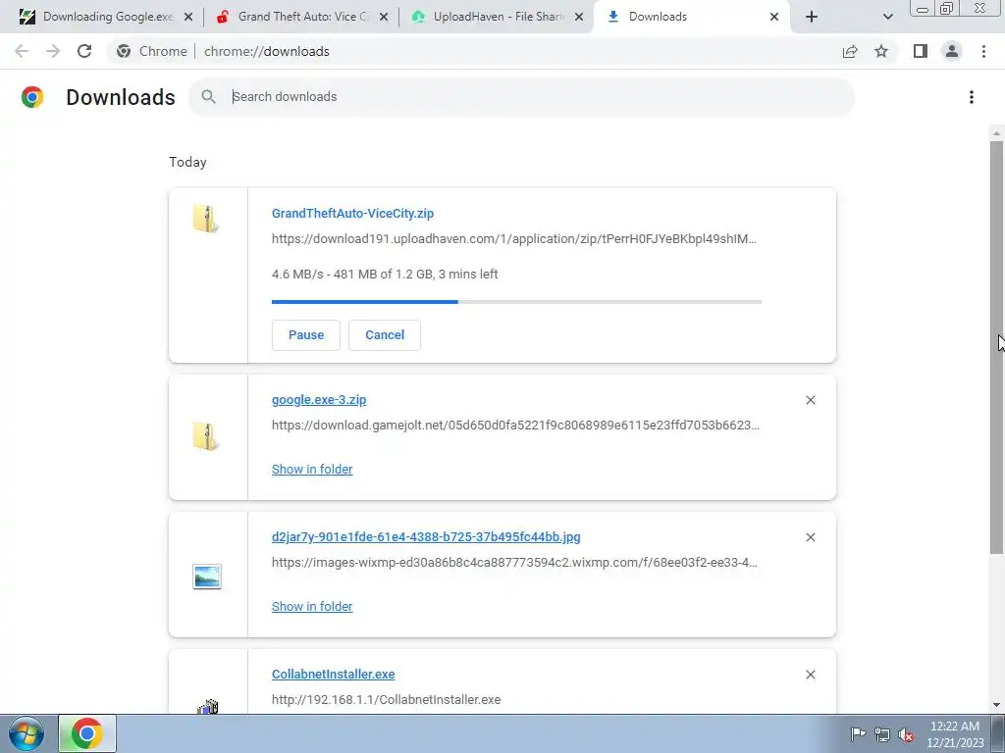This screenshot has width=1005, height=753.
Task: Close the Downloads tab
Action: click(x=774, y=17)
